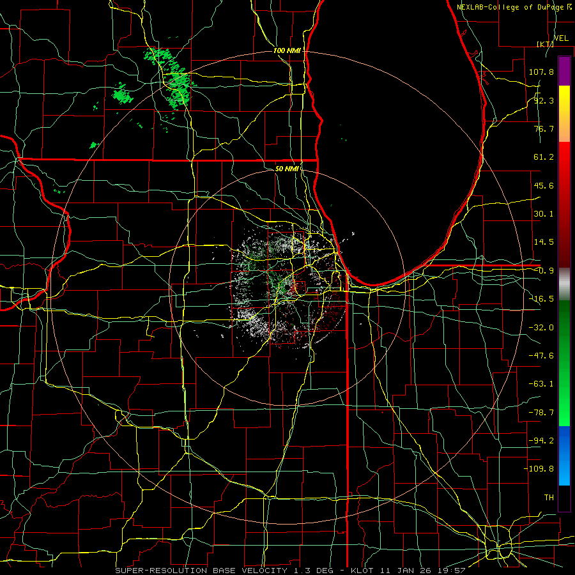Click the 61.2 velocity scale value
The height and width of the screenshot is (575, 575).
click(544, 157)
